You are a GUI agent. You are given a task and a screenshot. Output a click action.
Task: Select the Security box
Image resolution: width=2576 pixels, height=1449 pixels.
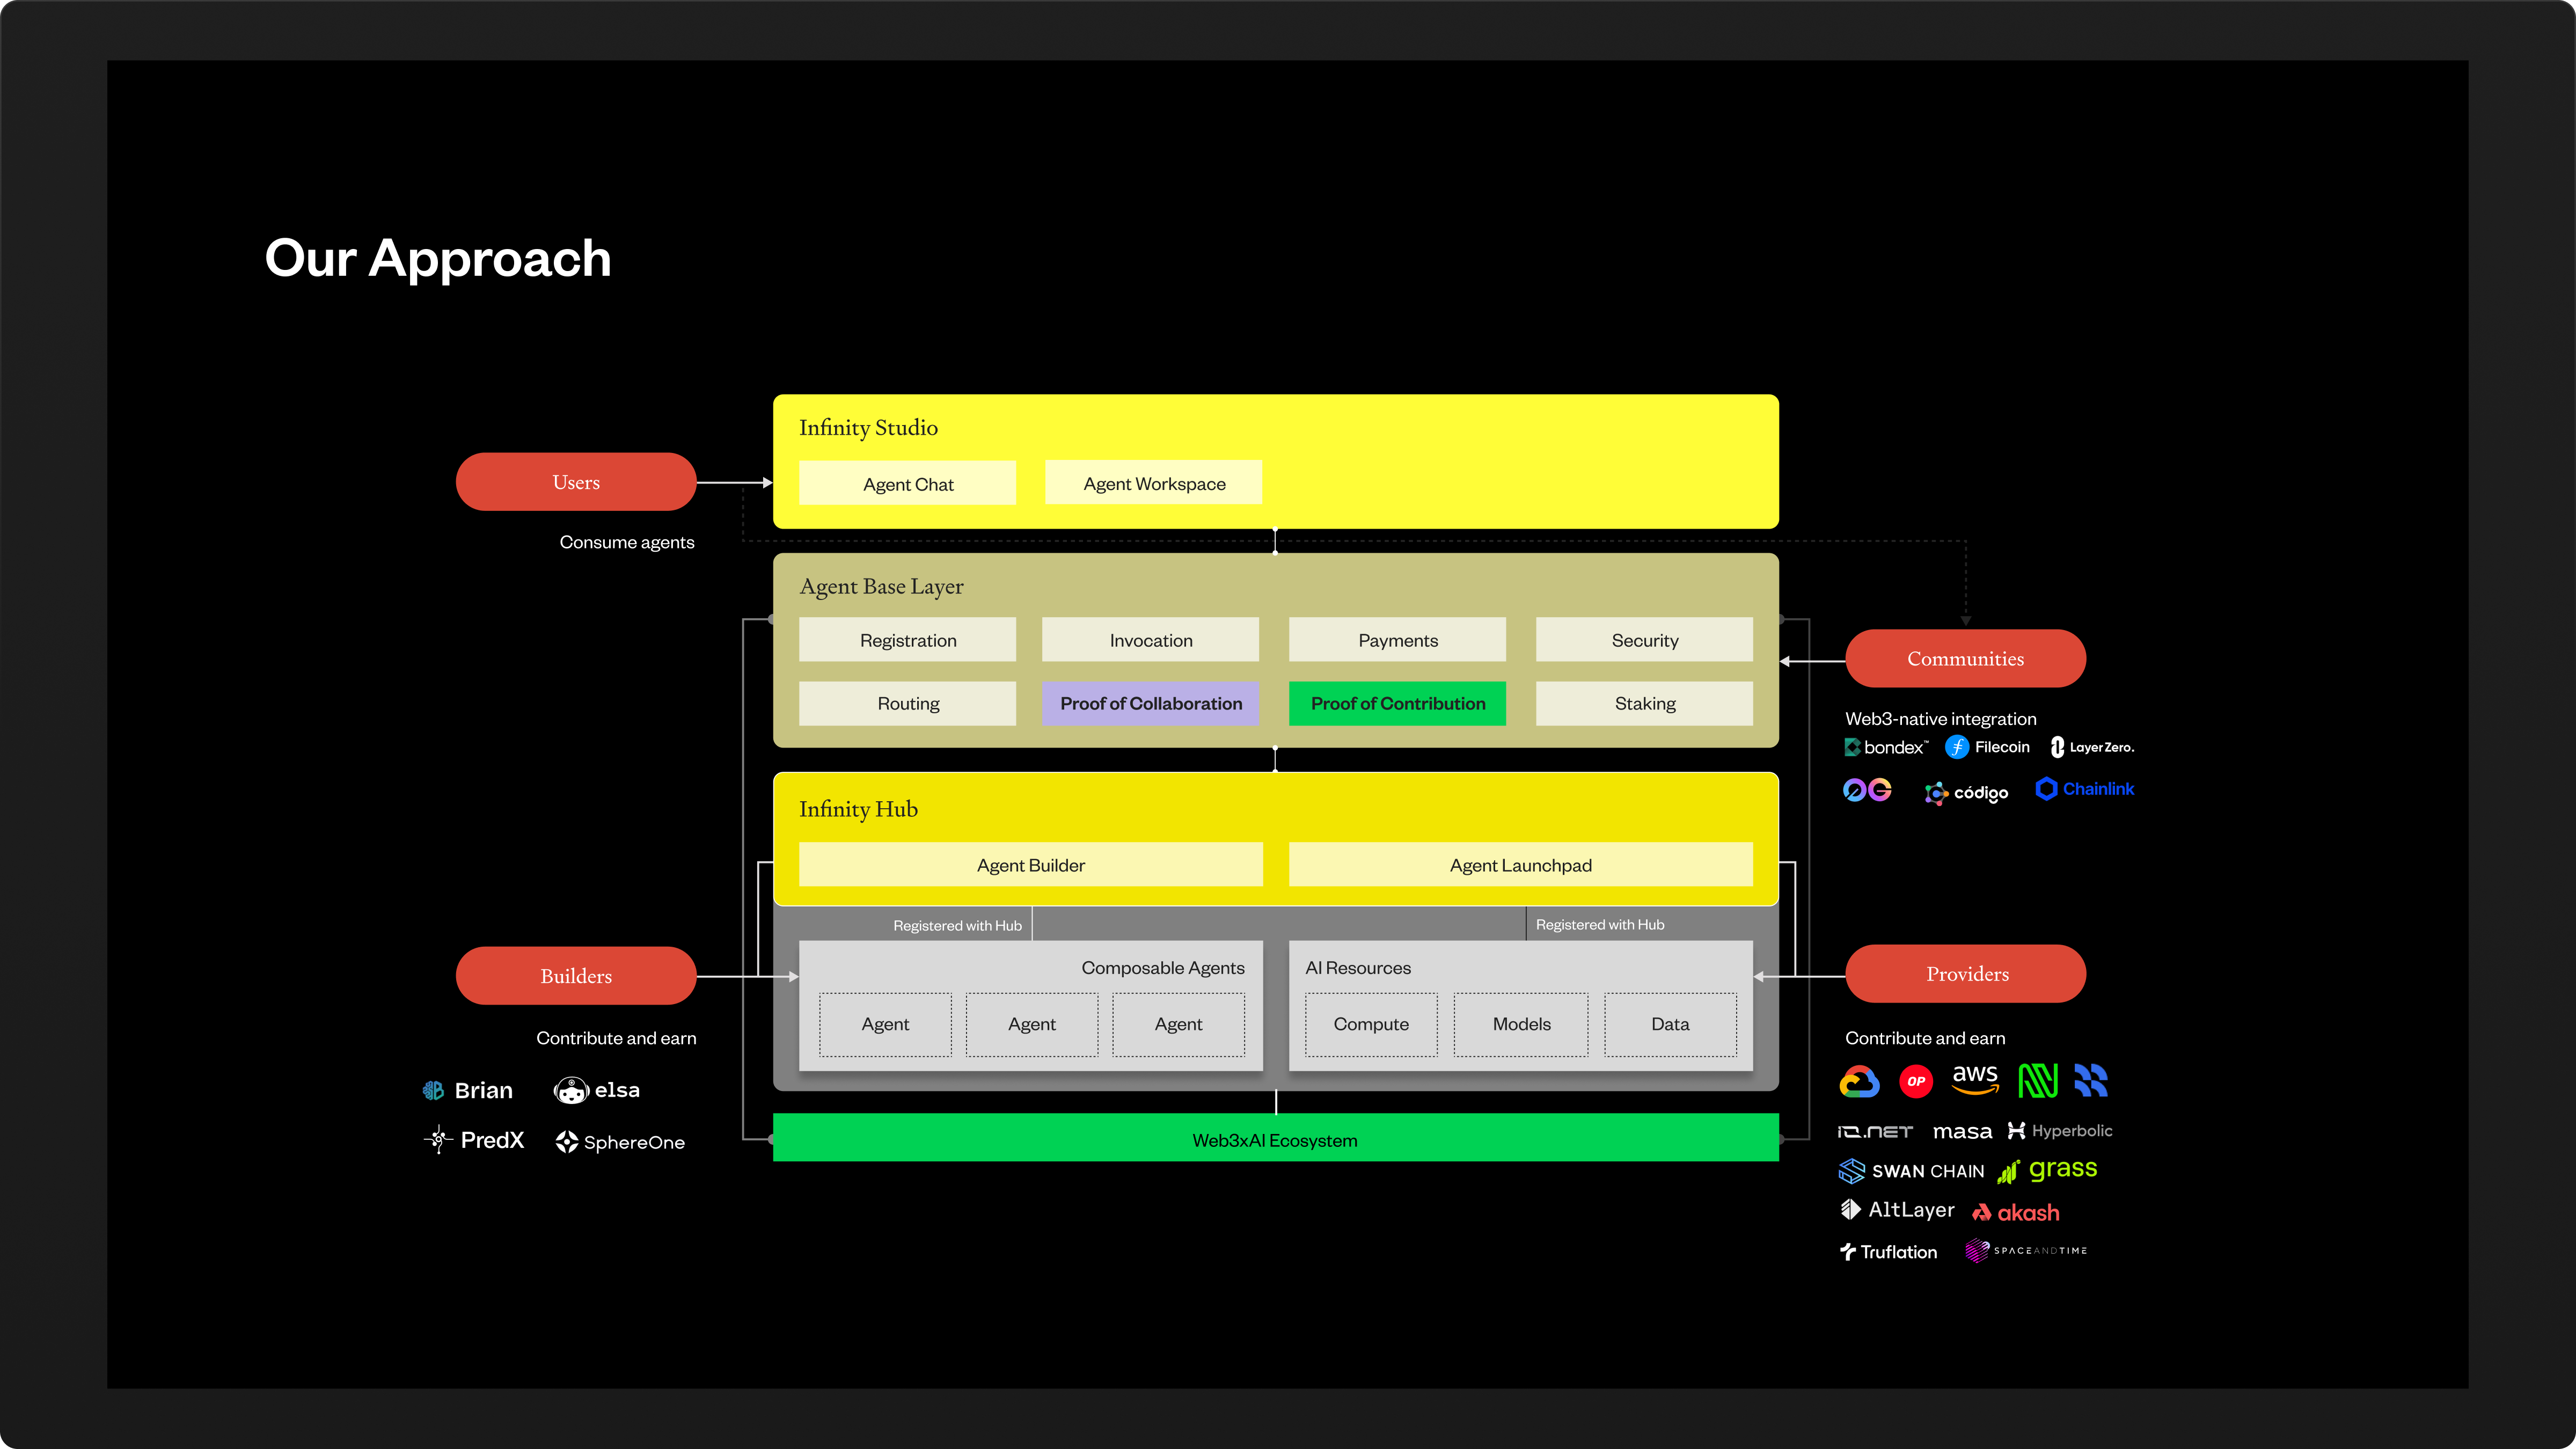point(1644,640)
